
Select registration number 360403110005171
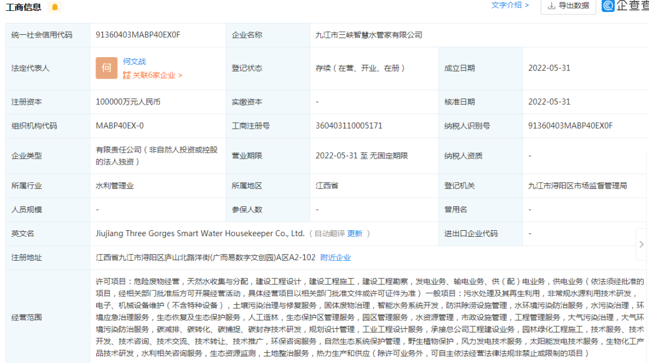349,126
